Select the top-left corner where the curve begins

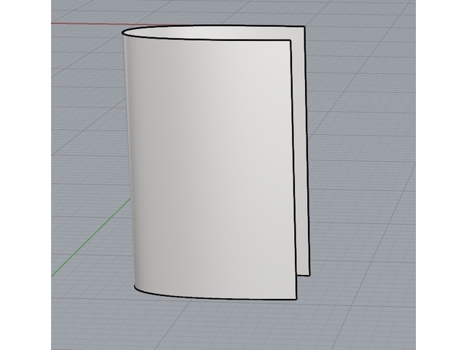coord(121,35)
